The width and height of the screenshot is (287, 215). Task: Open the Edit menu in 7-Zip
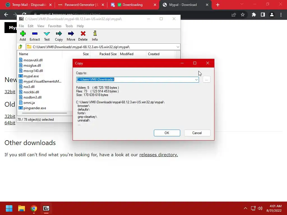(x=30, y=26)
